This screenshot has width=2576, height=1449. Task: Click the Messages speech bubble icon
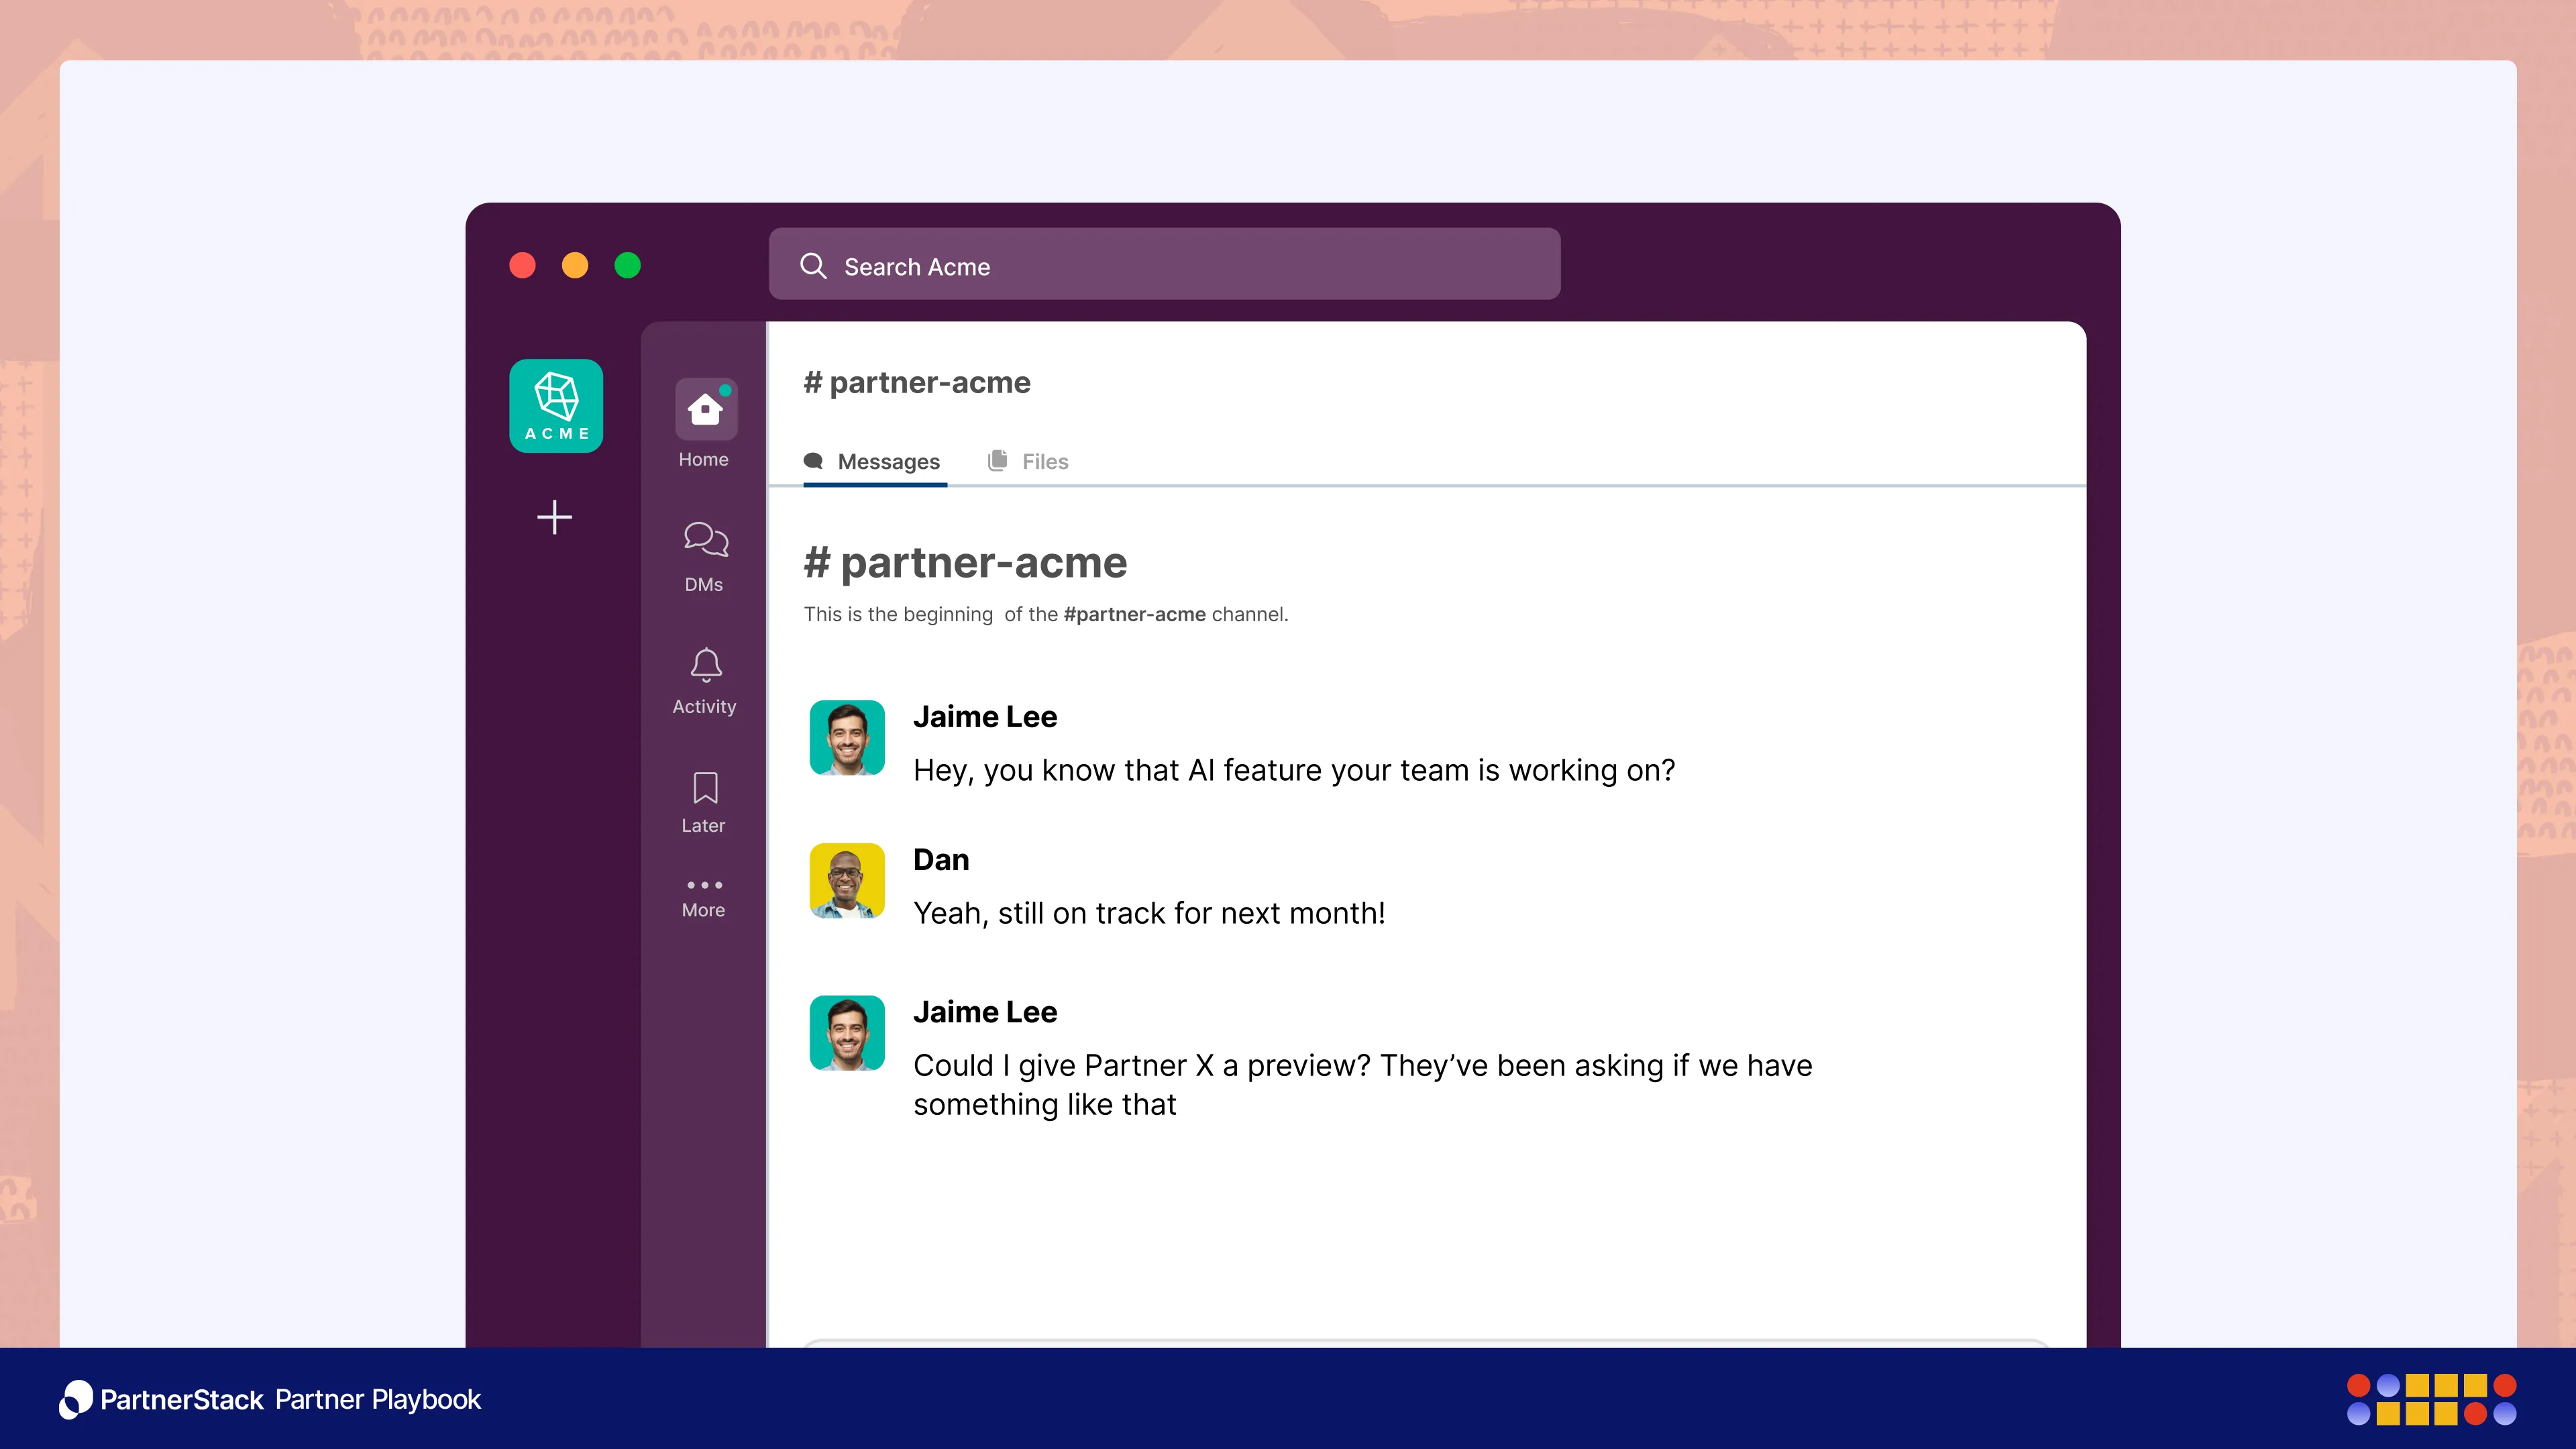[814, 461]
